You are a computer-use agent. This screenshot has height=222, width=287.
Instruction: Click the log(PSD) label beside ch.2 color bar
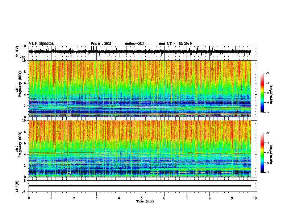tap(271, 154)
